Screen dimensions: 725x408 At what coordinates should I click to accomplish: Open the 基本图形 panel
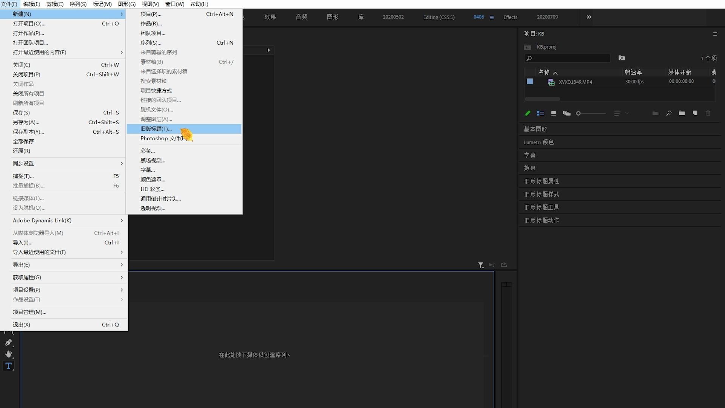point(535,129)
